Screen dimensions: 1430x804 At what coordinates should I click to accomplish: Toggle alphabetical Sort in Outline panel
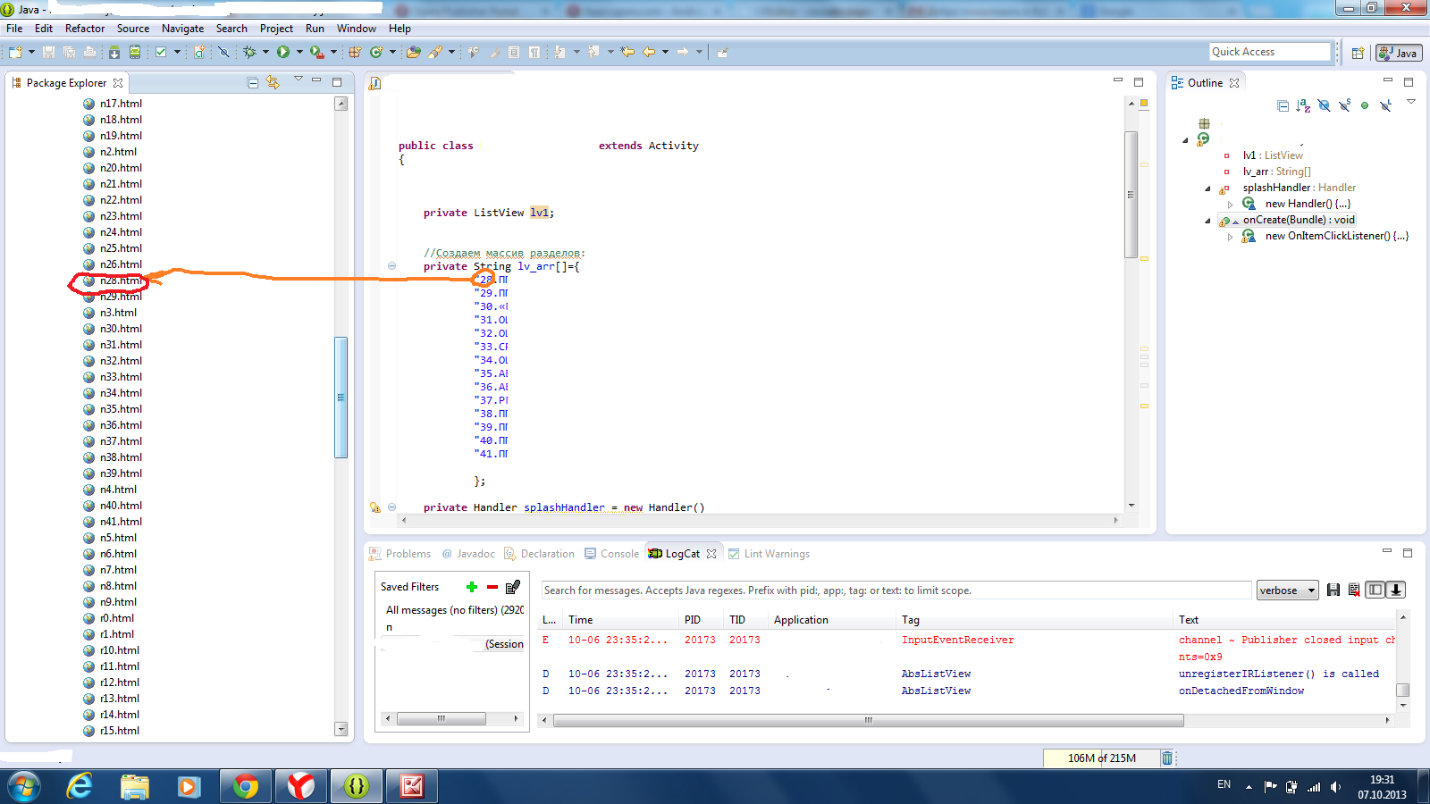coord(1303,106)
